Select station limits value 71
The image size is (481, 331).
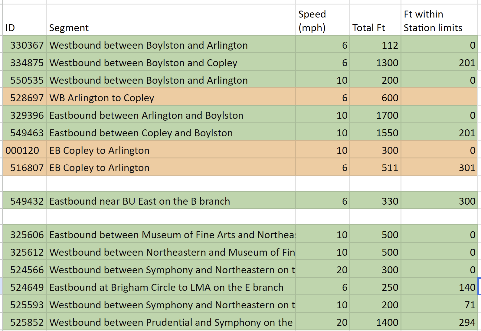pos(439,305)
